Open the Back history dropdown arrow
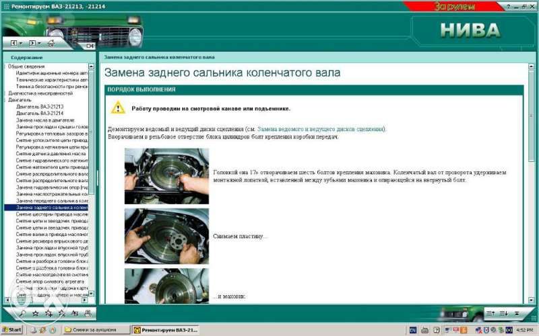Viewport: 539px width, 336px height. coord(20,44)
